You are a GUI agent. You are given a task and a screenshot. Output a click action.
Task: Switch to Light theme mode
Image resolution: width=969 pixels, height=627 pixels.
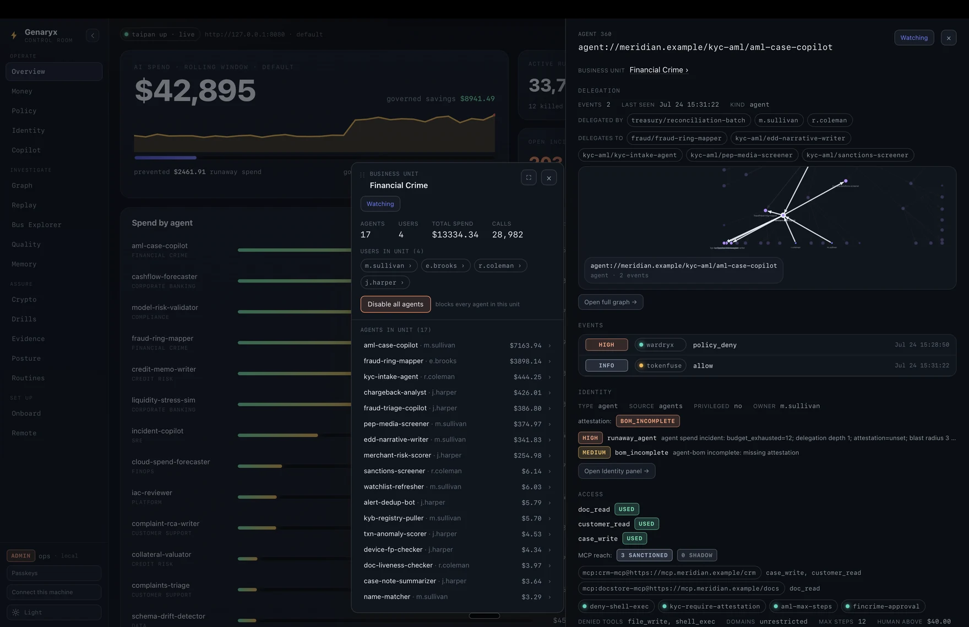[x=54, y=612]
